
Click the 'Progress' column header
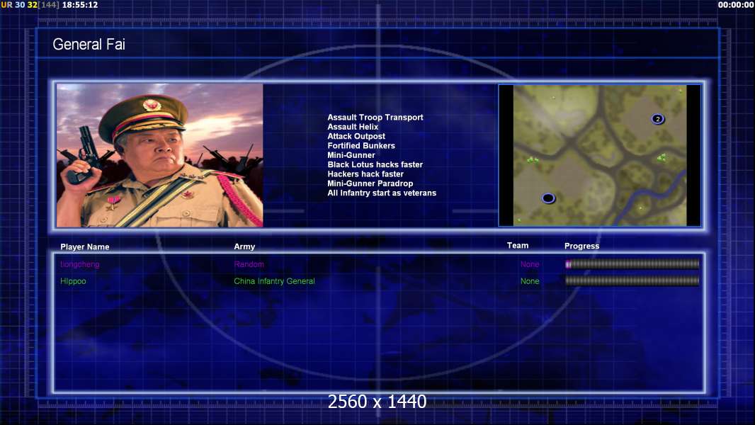click(x=581, y=246)
